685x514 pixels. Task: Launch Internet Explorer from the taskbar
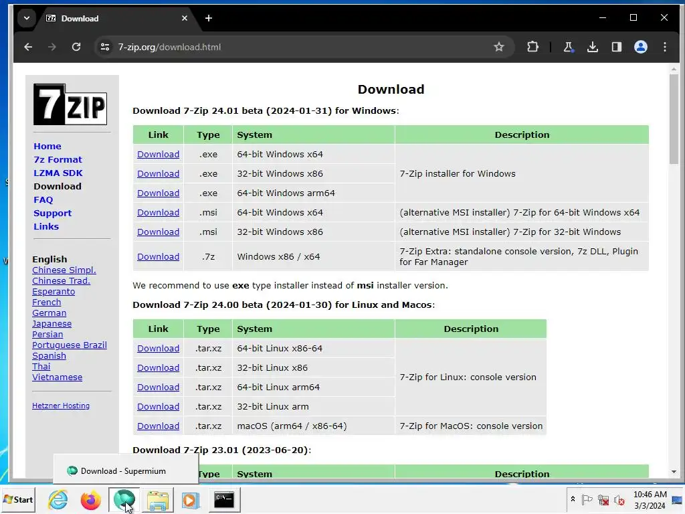[58, 499]
